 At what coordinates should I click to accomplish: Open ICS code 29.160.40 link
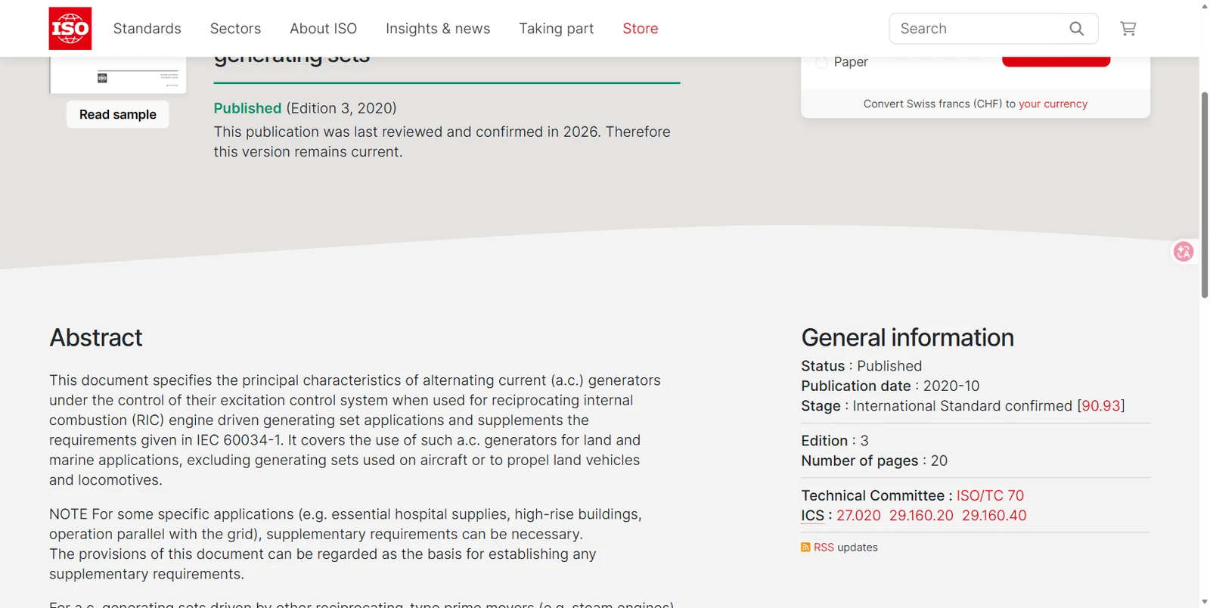(x=994, y=516)
